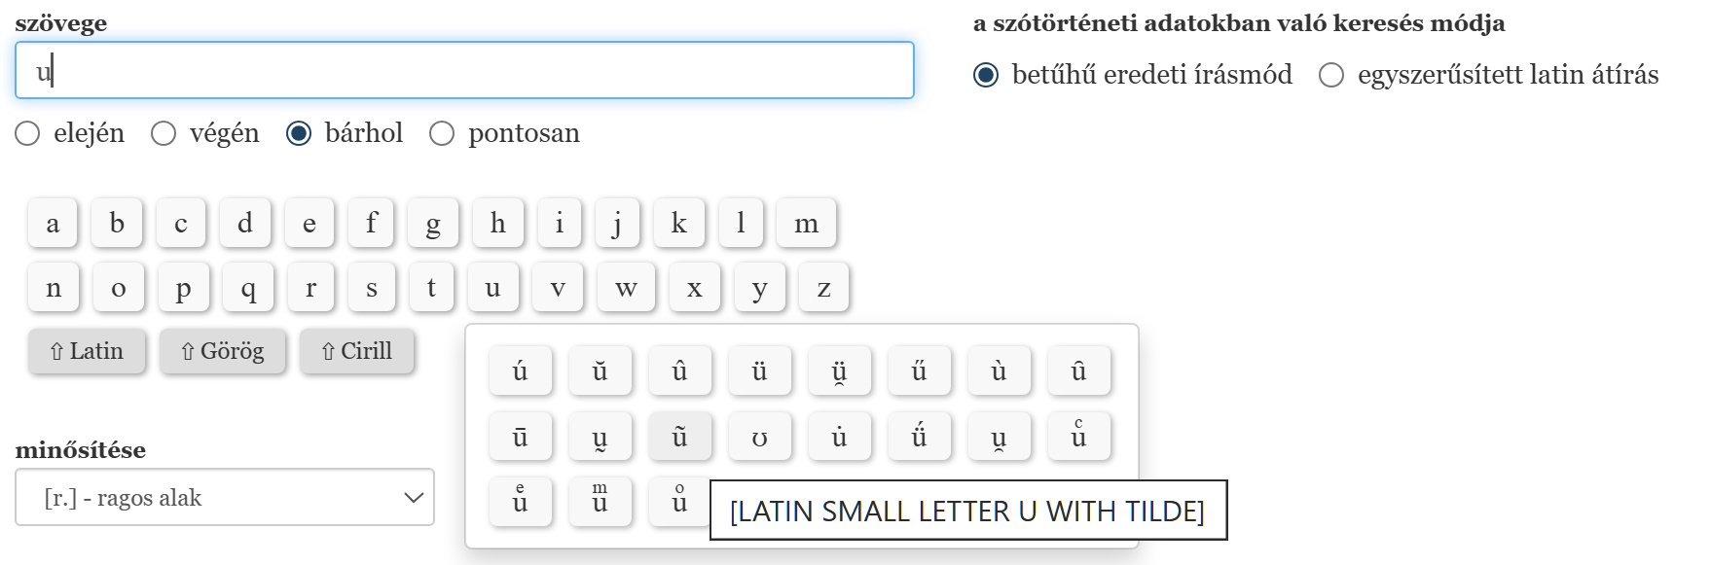The height and width of the screenshot is (565, 1711).
Task: Switch to the '⇧ Cirill' keyboard
Action: tap(356, 351)
